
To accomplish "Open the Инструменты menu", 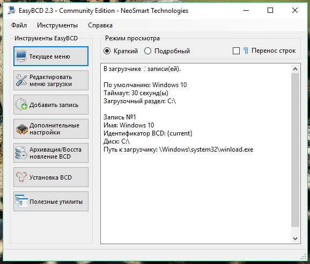I will tap(57, 25).
